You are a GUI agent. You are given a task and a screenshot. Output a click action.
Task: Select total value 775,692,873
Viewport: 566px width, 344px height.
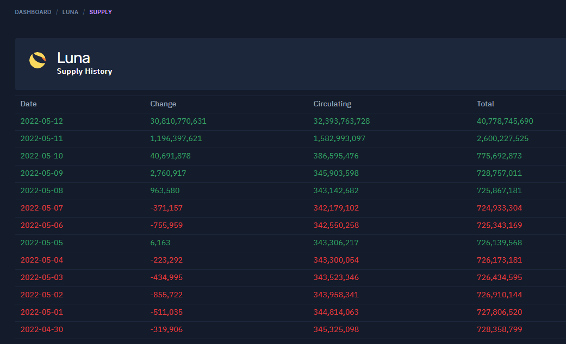click(x=499, y=156)
